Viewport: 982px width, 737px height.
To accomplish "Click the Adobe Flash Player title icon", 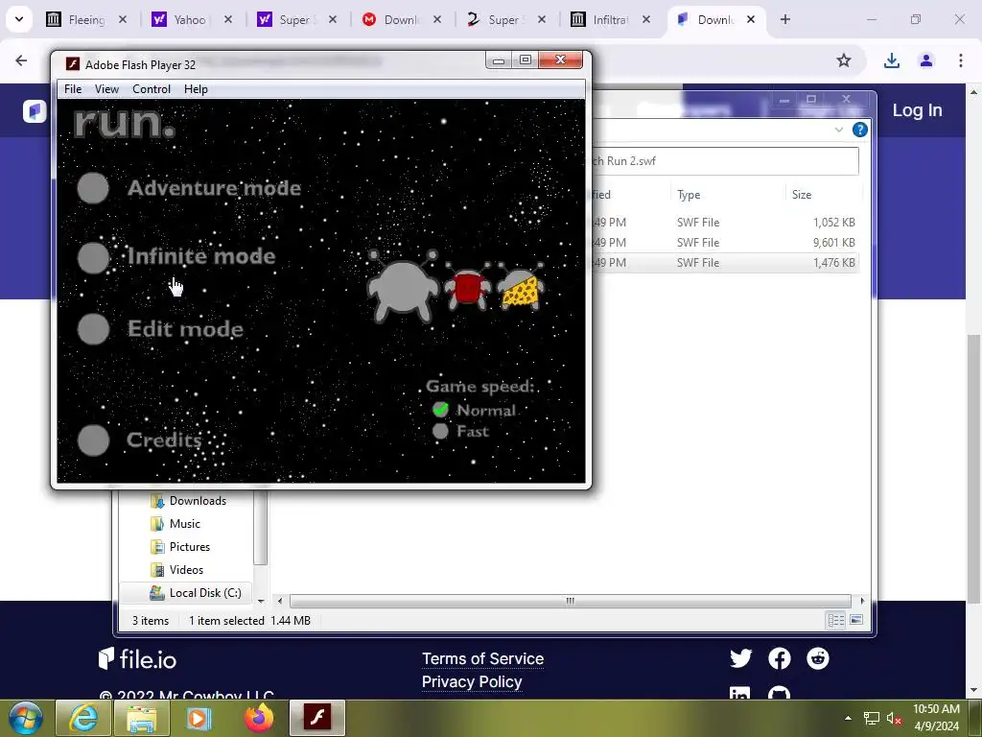I will pos(73,64).
